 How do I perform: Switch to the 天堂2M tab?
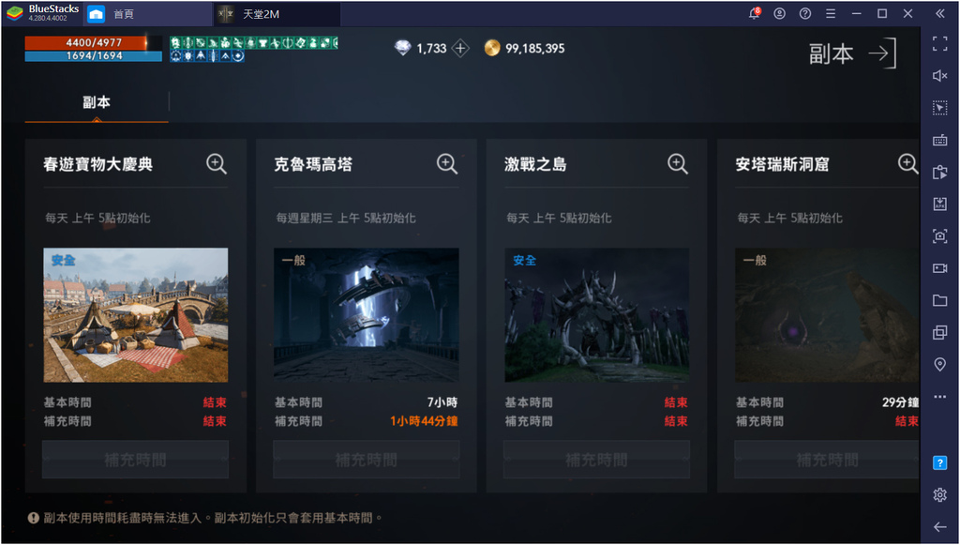(x=277, y=14)
